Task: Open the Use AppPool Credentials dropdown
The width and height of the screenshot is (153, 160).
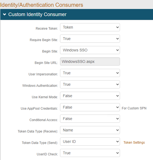Action: tap(90, 107)
